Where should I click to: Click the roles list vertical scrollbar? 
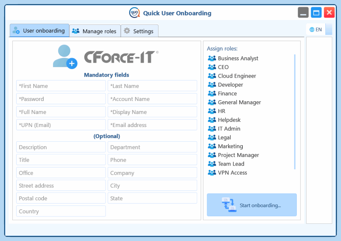click(295, 112)
